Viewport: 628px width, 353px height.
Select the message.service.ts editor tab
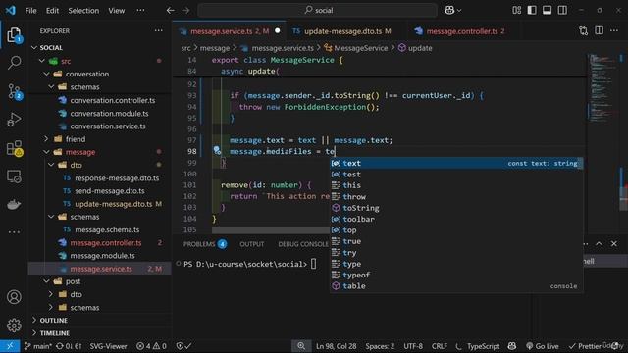[229, 31]
